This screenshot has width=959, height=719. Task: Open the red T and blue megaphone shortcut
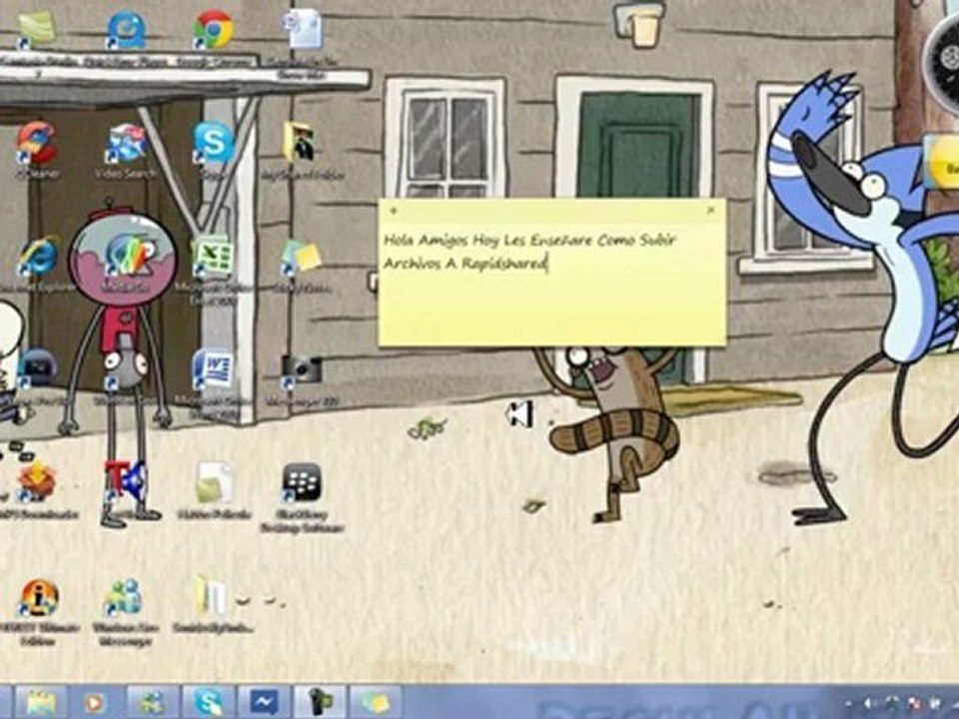tap(126, 480)
